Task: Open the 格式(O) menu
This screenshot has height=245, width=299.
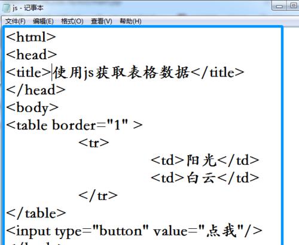Action: click(x=72, y=21)
